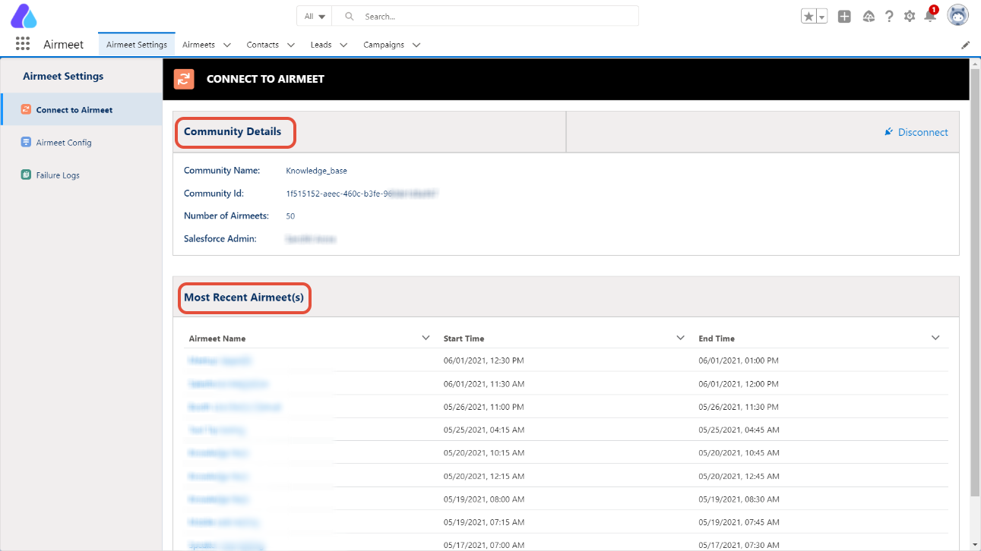Open the Help question mark icon
The image size is (981, 551).
click(x=889, y=16)
